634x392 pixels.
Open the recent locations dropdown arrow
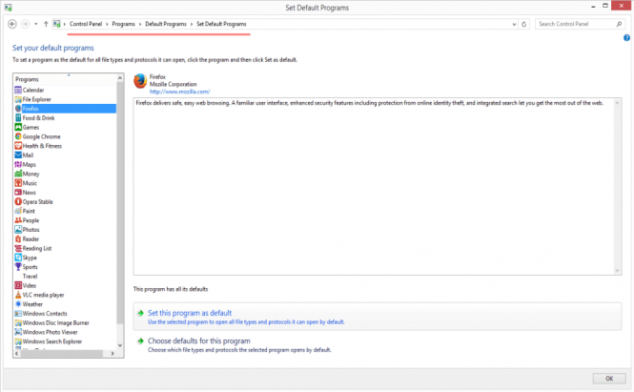click(35, 23)
